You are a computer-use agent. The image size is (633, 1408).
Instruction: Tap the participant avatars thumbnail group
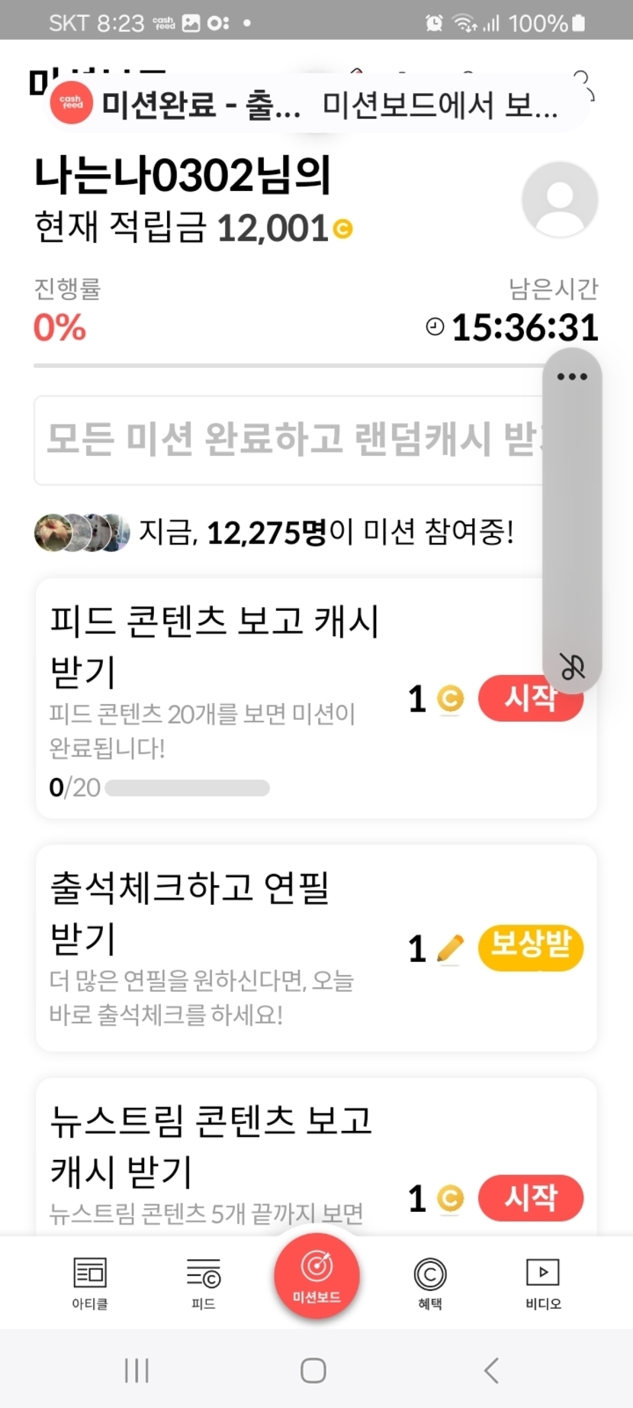coord(82,532)
